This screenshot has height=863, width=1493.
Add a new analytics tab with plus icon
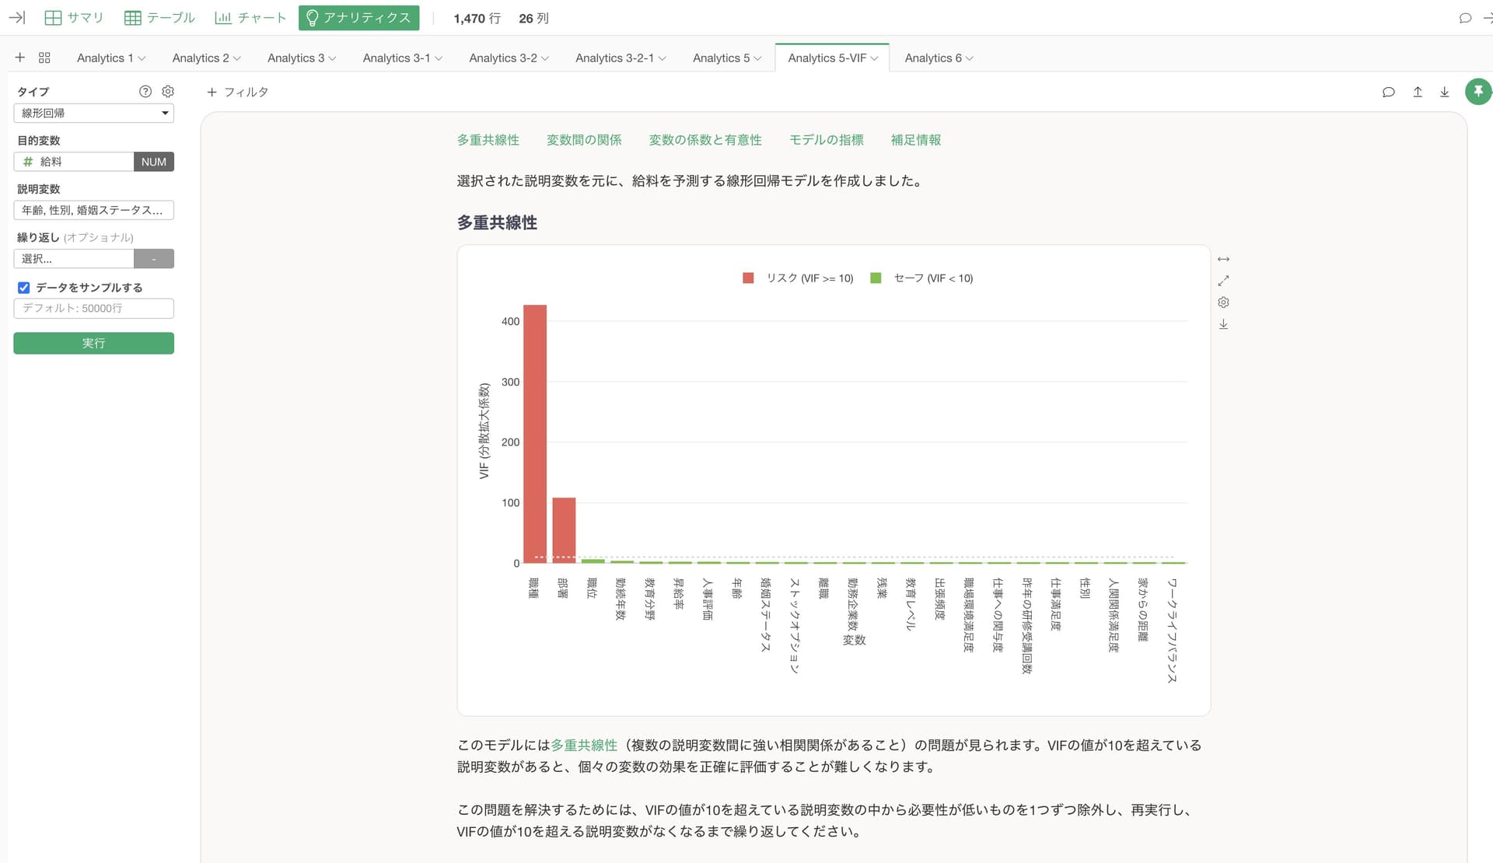tap(20, 58)
